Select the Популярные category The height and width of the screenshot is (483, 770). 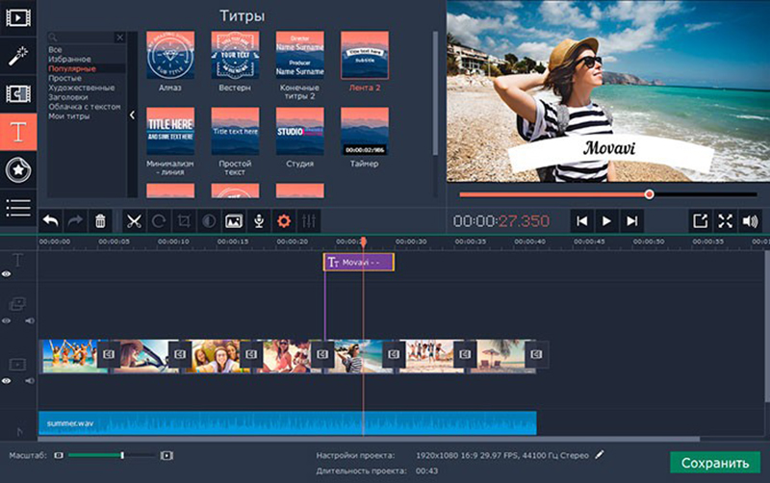[71, 68]
